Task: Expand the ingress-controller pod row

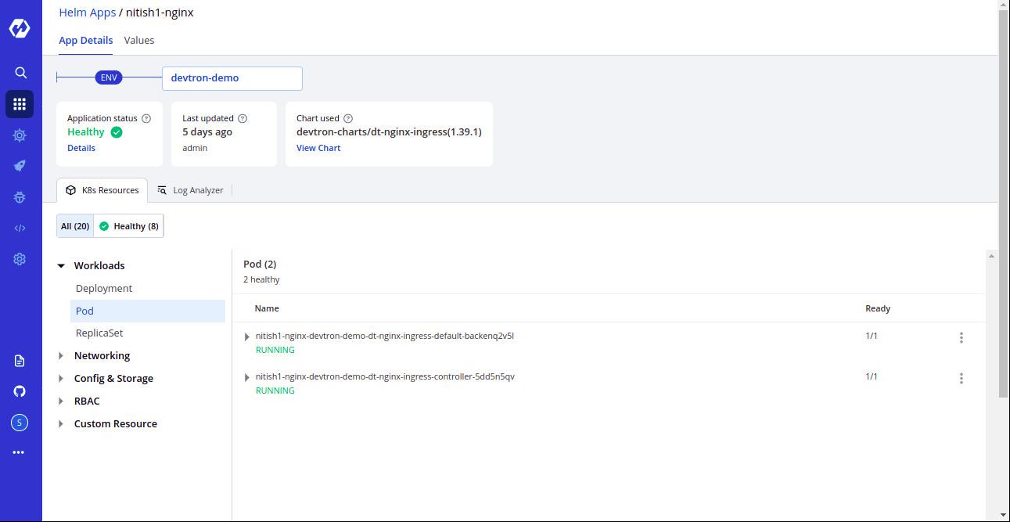Action: point(247,377)
